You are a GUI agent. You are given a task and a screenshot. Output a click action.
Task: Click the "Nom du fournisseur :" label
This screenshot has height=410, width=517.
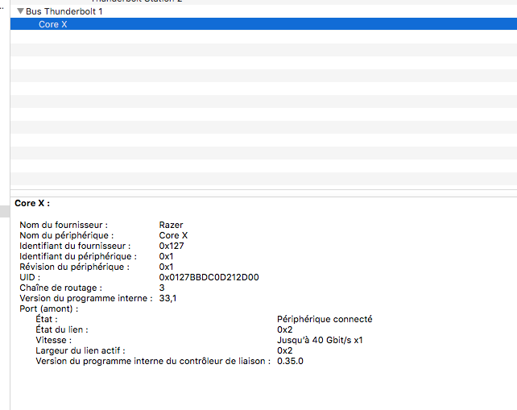click(x=64, y=225)
